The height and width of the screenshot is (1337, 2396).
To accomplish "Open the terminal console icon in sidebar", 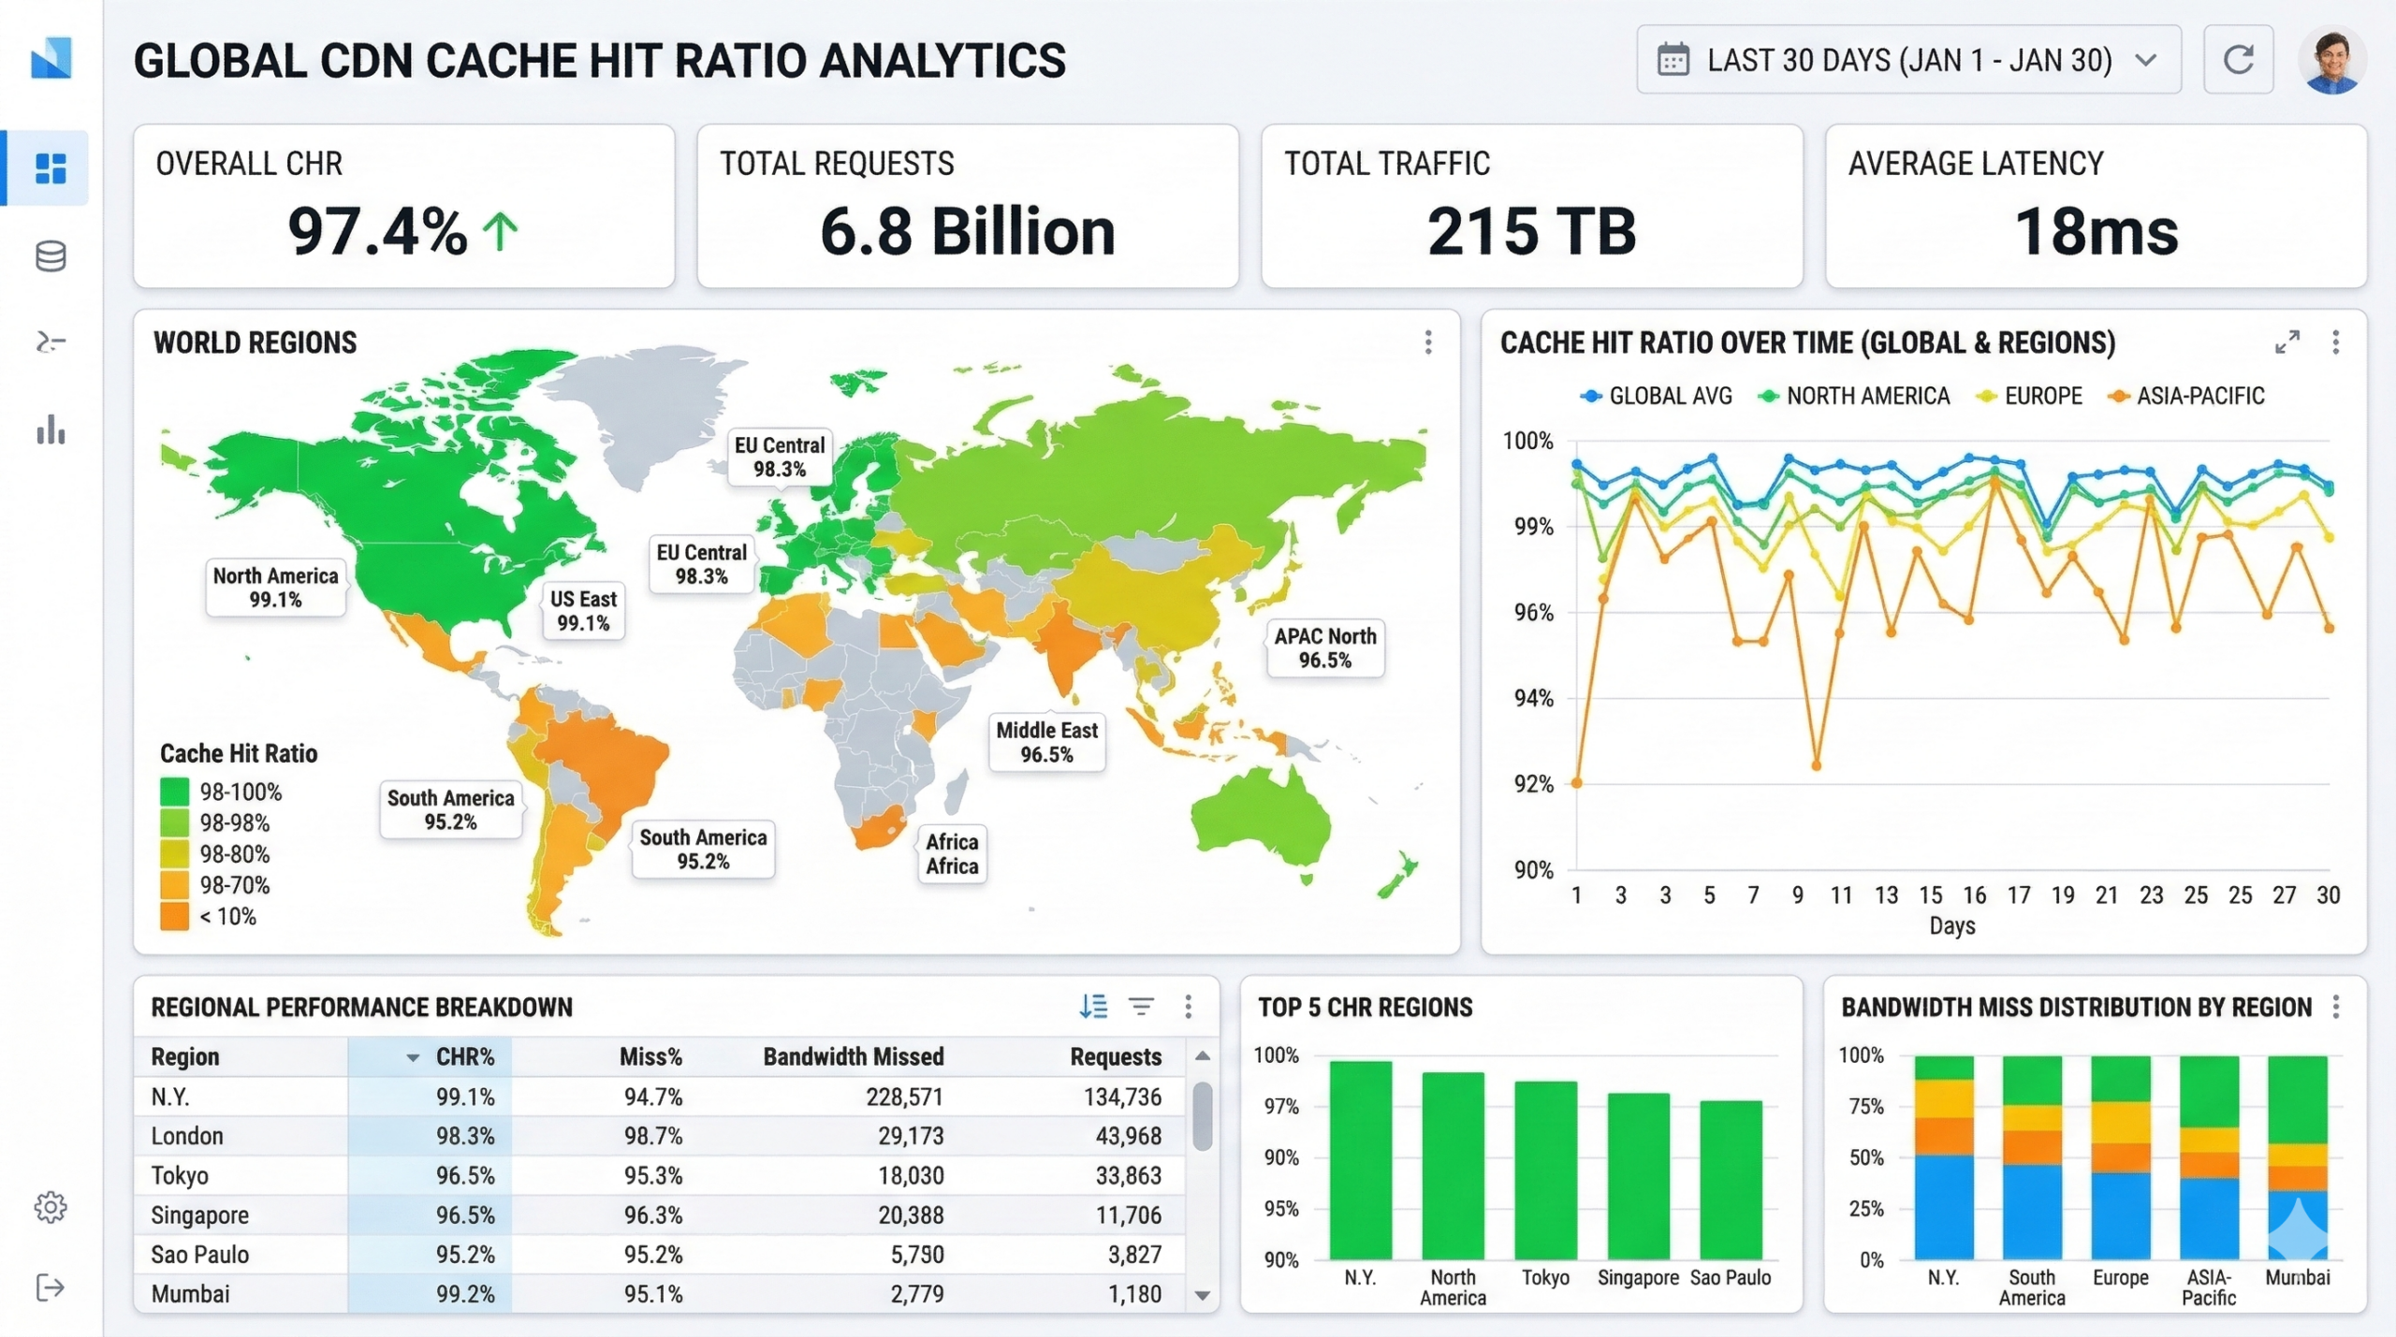I will 51,342.
